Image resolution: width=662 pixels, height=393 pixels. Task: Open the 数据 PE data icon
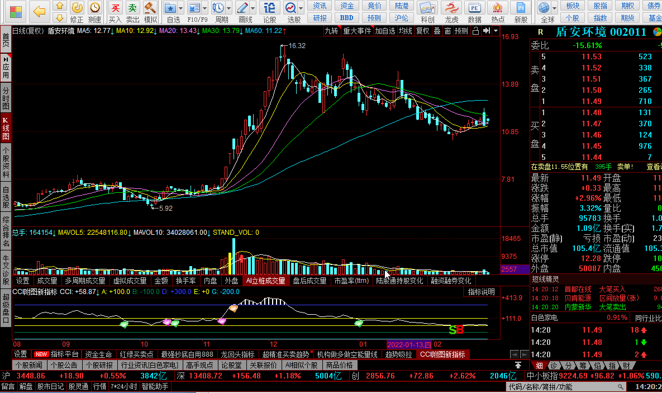[x=474, y=8]
